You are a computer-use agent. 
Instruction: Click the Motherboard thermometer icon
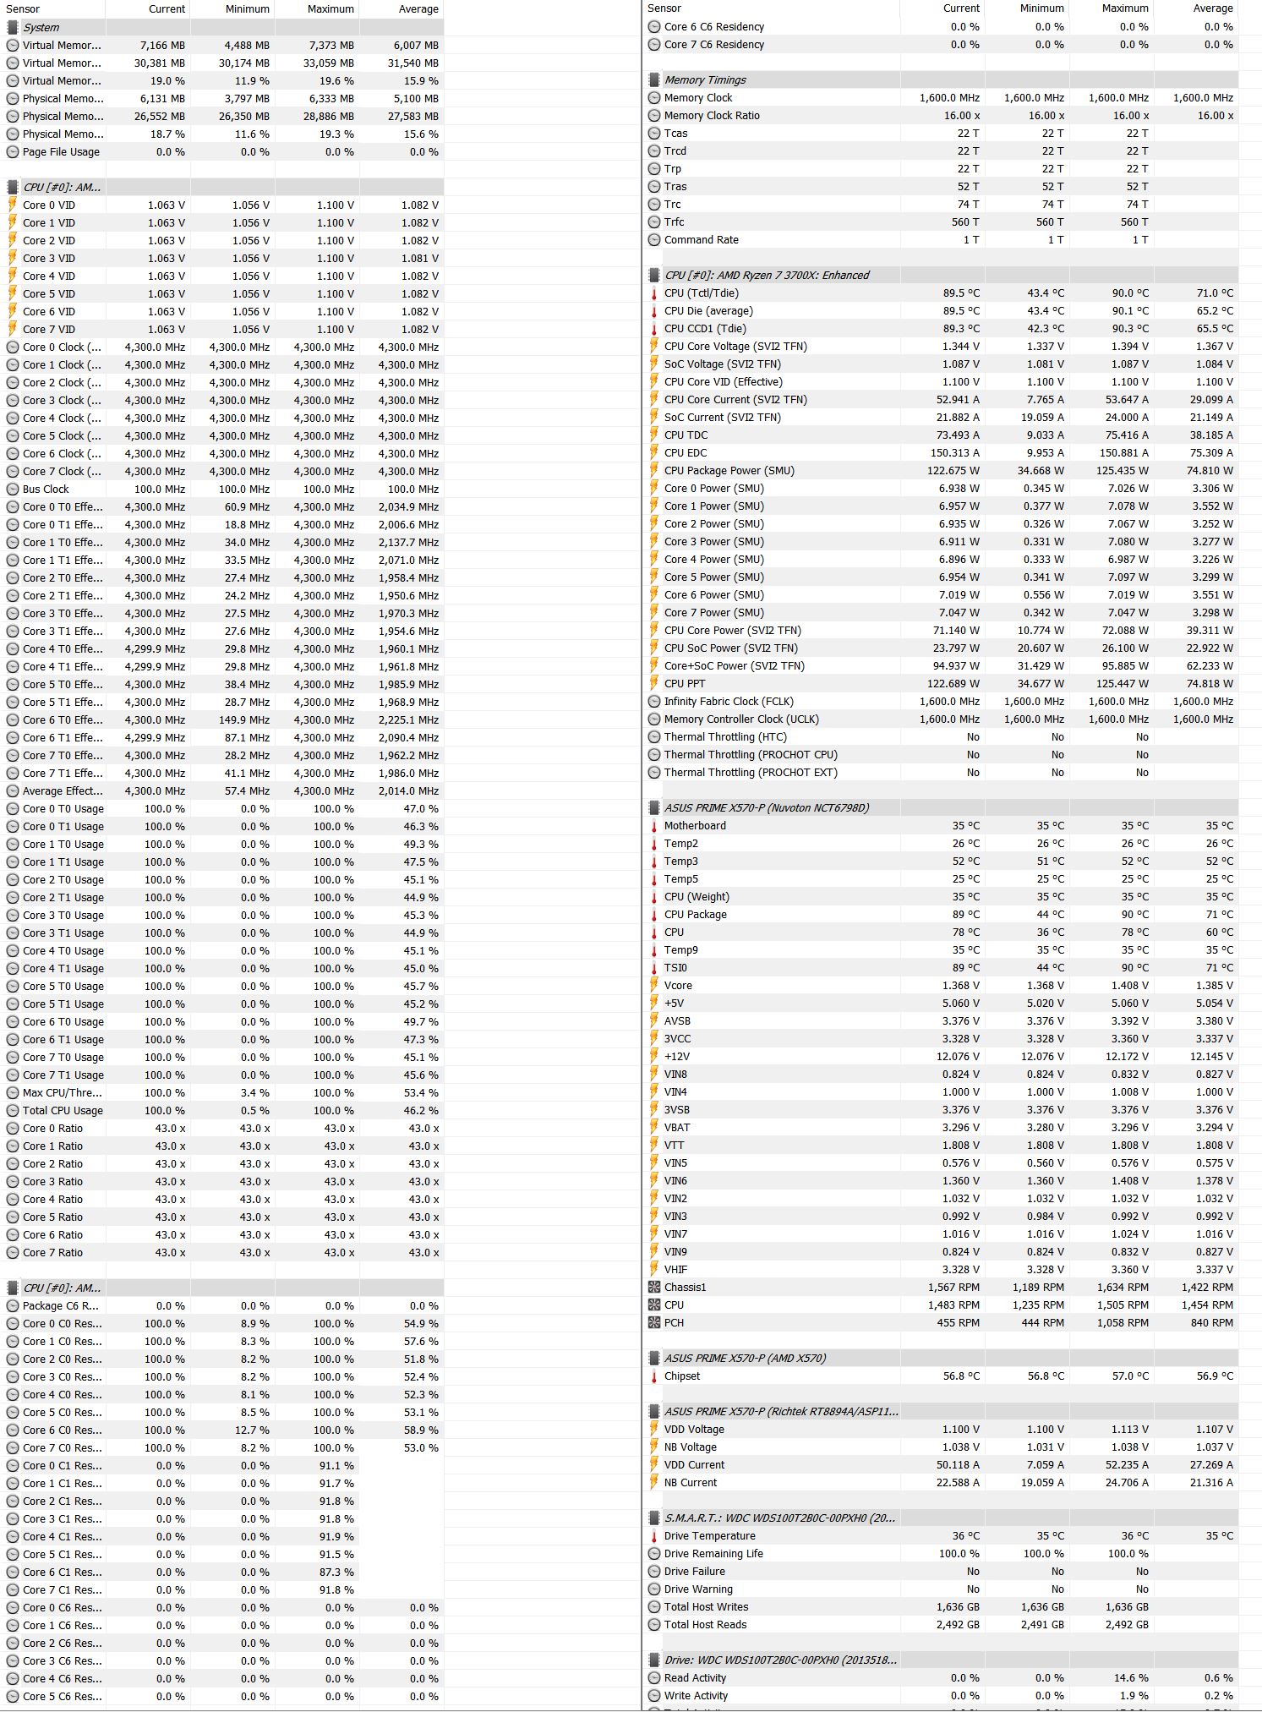click(654, 826)
